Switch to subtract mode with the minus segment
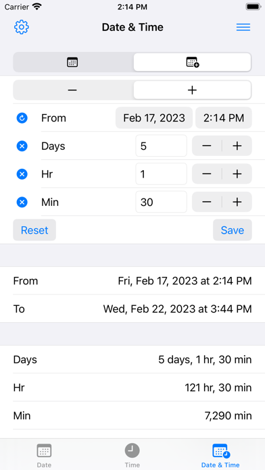This screenshot has height=470, width=265. pyautogui.click(x=72, y=90)
